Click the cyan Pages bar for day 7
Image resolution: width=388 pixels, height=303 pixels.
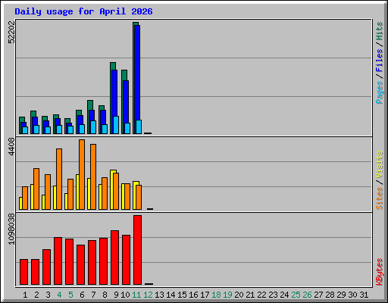[x=93, y=127]
